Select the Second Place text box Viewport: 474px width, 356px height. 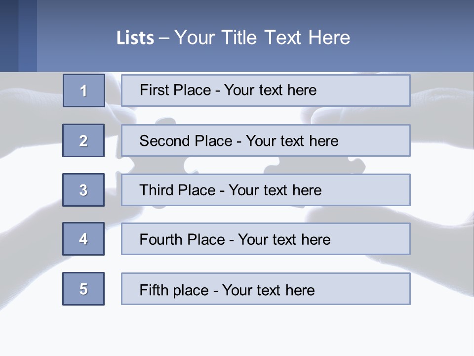266,140
